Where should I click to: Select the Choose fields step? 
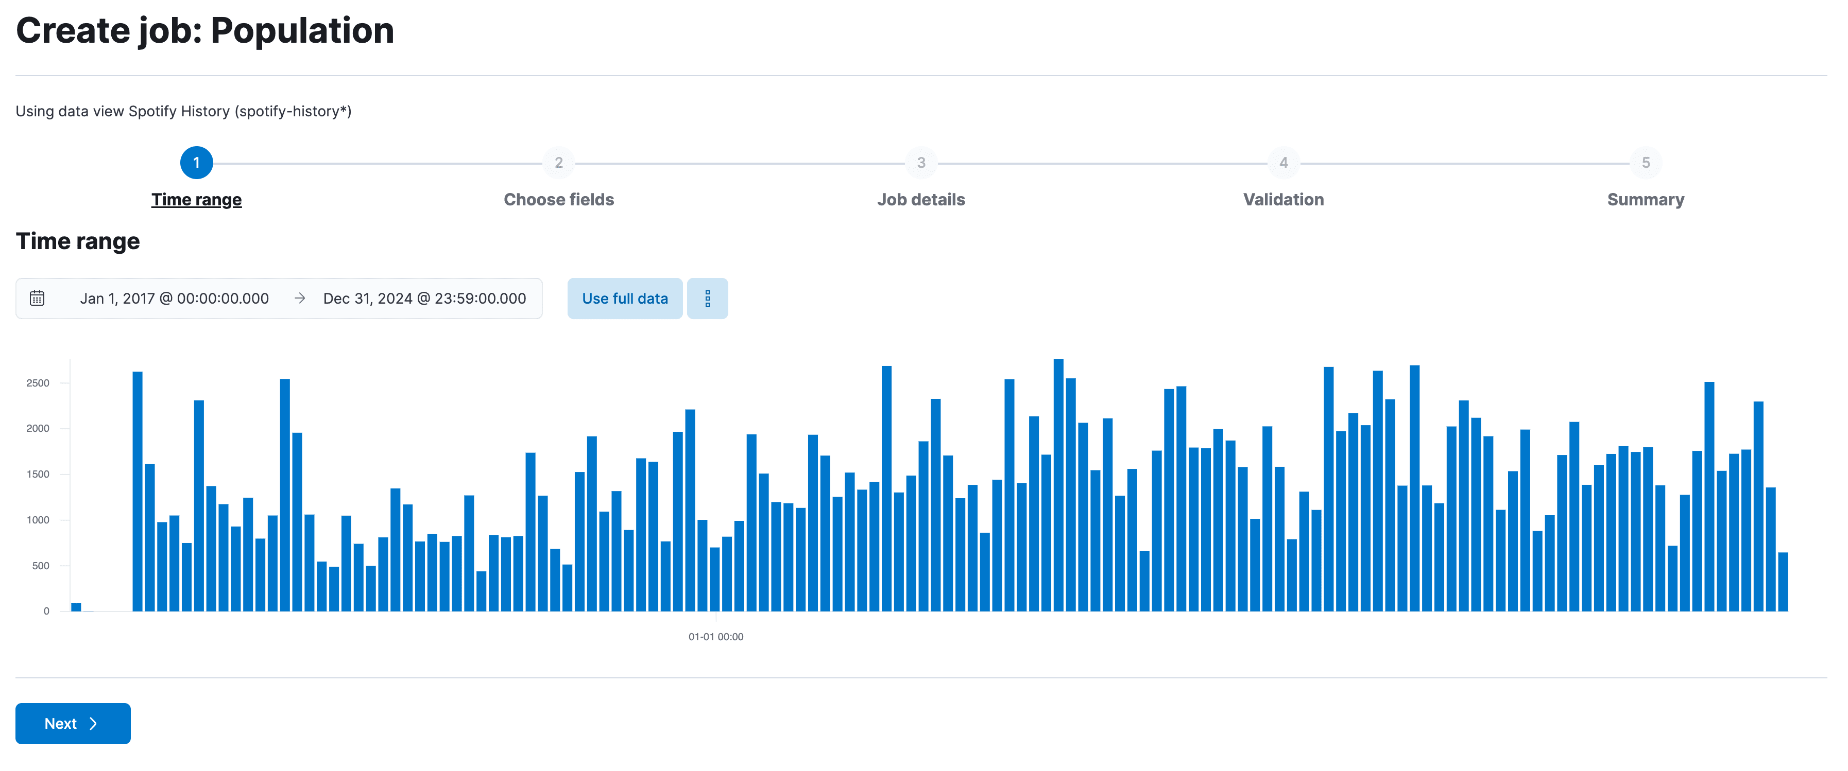(558, 199)
